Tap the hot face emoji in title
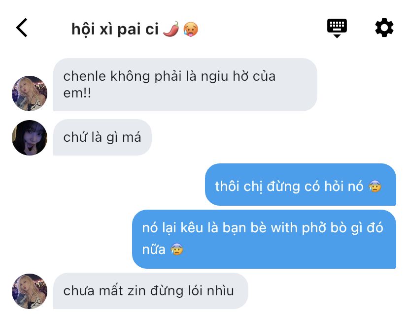The image size is (408, 314). pyautogui.click(x=191, y=29)
